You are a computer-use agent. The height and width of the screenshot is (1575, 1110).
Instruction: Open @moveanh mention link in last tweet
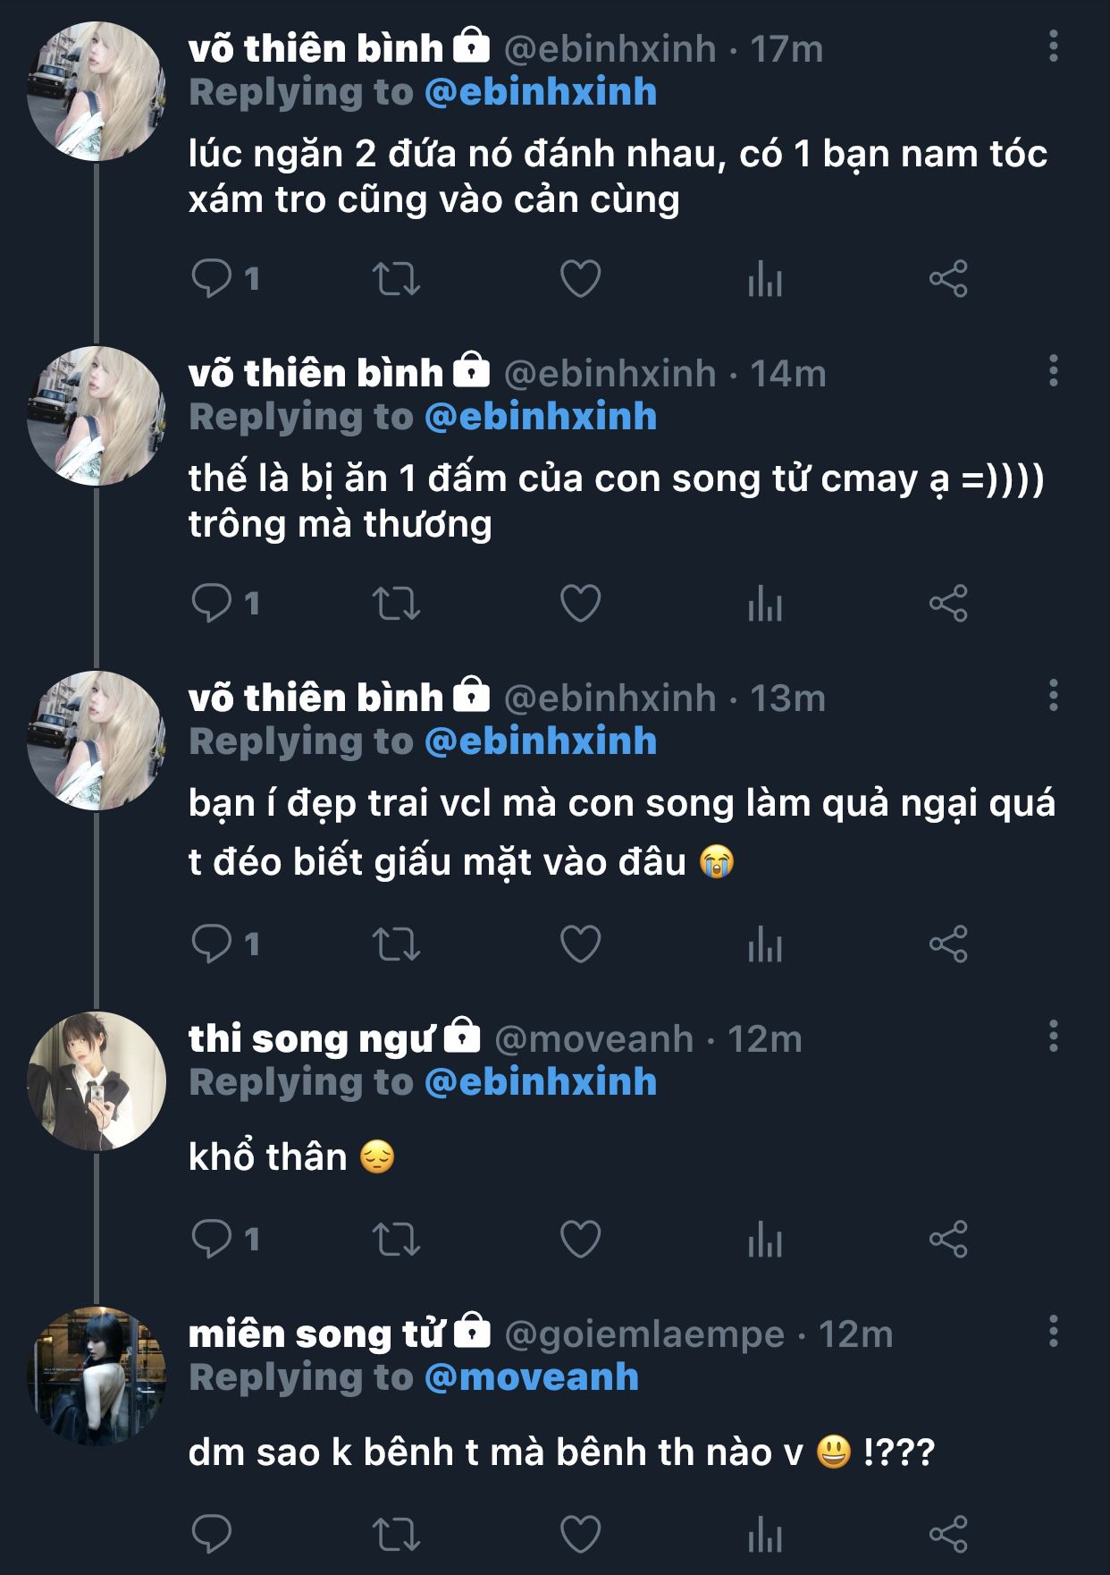pos(531,1377)
